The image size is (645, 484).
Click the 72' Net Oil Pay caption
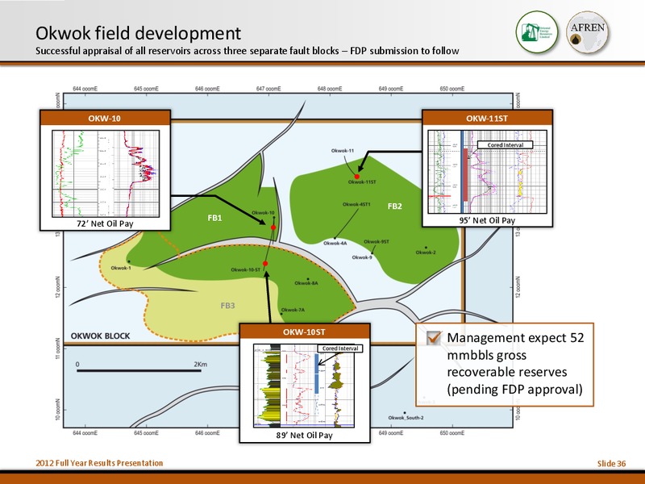pos(105,223)
